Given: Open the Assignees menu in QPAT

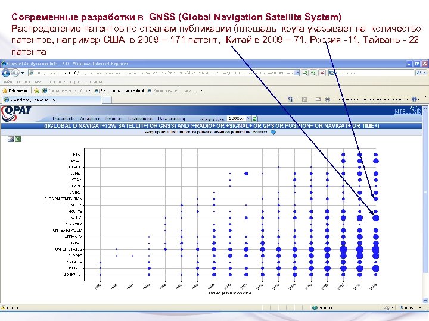Looking at the screenshot, I should point(90,119).
